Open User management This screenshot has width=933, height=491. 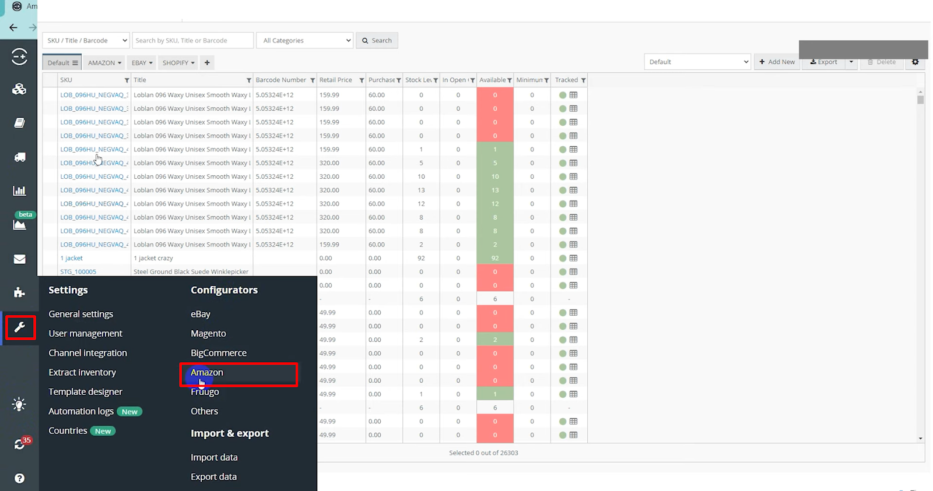pyautogui.click(x=86, y=333)
